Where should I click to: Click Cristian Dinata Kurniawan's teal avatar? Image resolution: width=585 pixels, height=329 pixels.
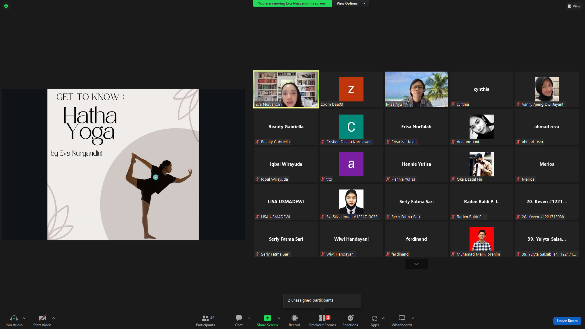(351, 127)
